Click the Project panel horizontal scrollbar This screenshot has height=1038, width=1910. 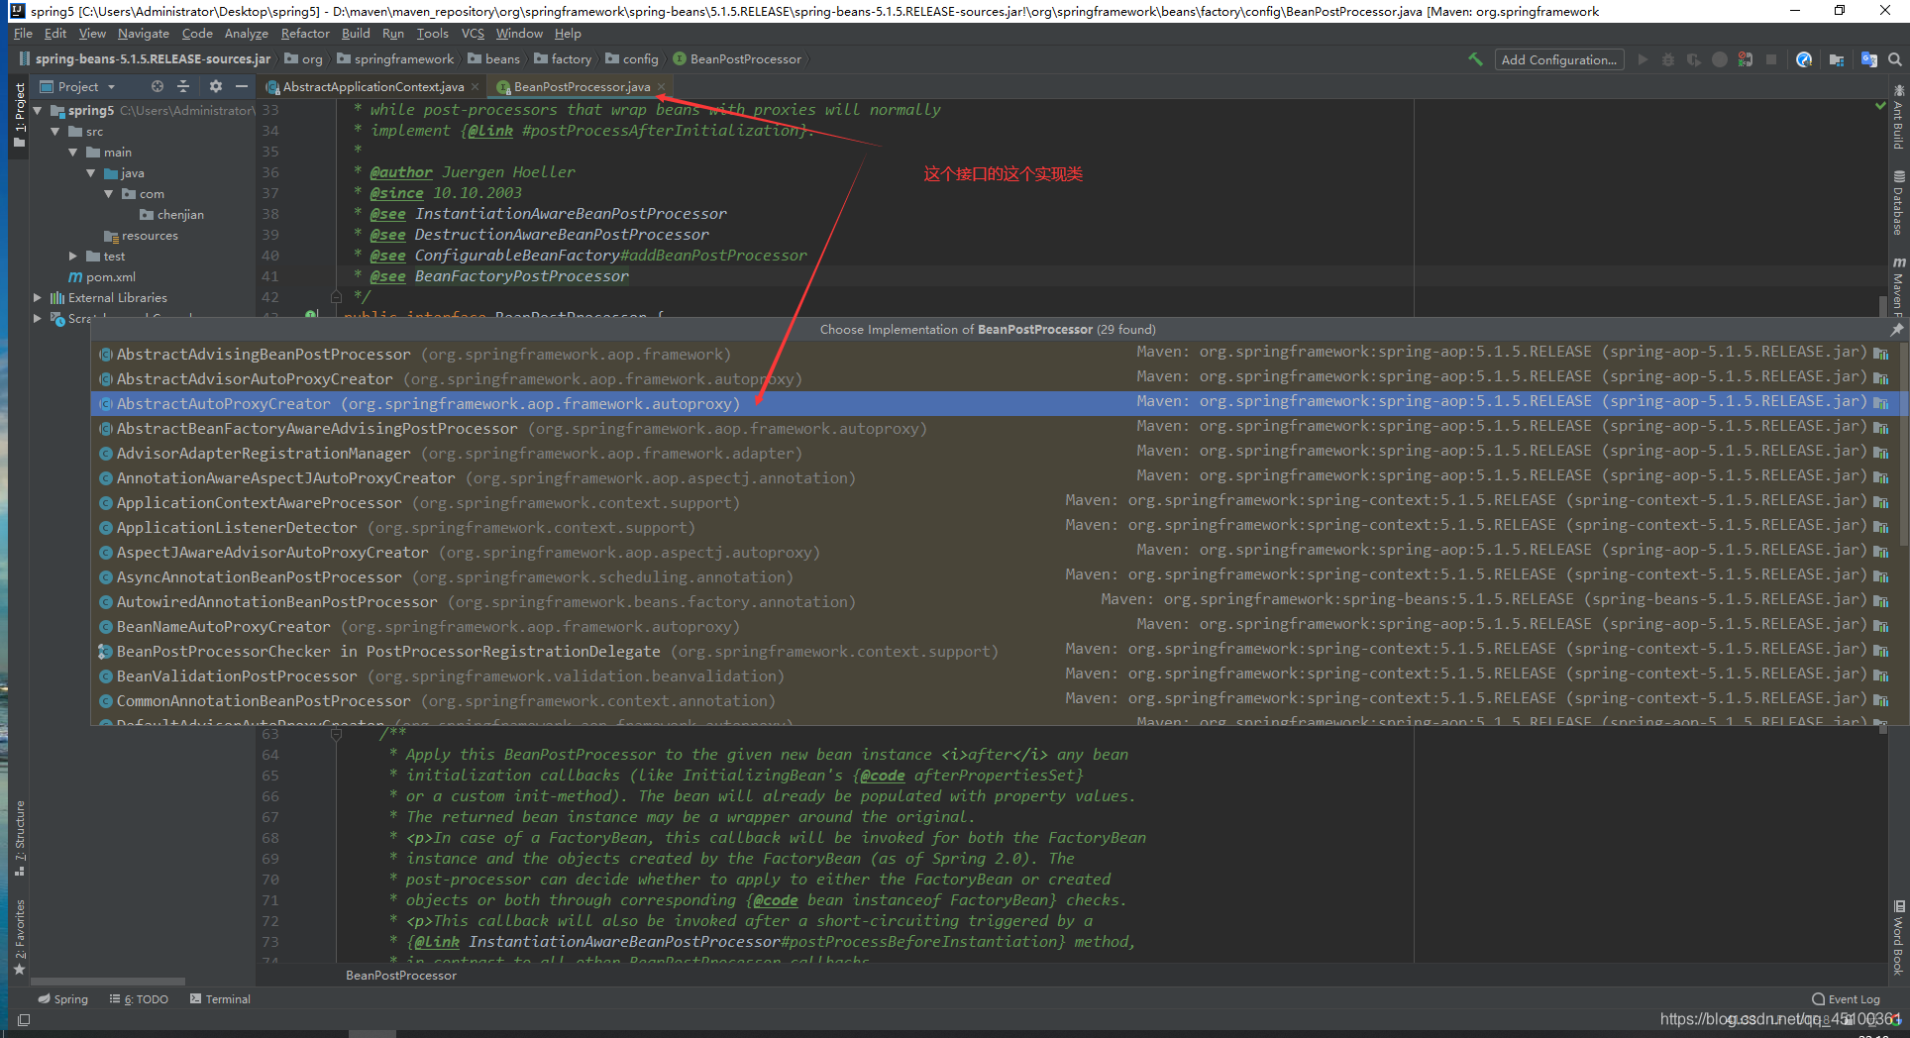point(109,982)
